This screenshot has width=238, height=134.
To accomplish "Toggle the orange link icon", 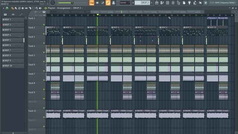I will [108, 3].
